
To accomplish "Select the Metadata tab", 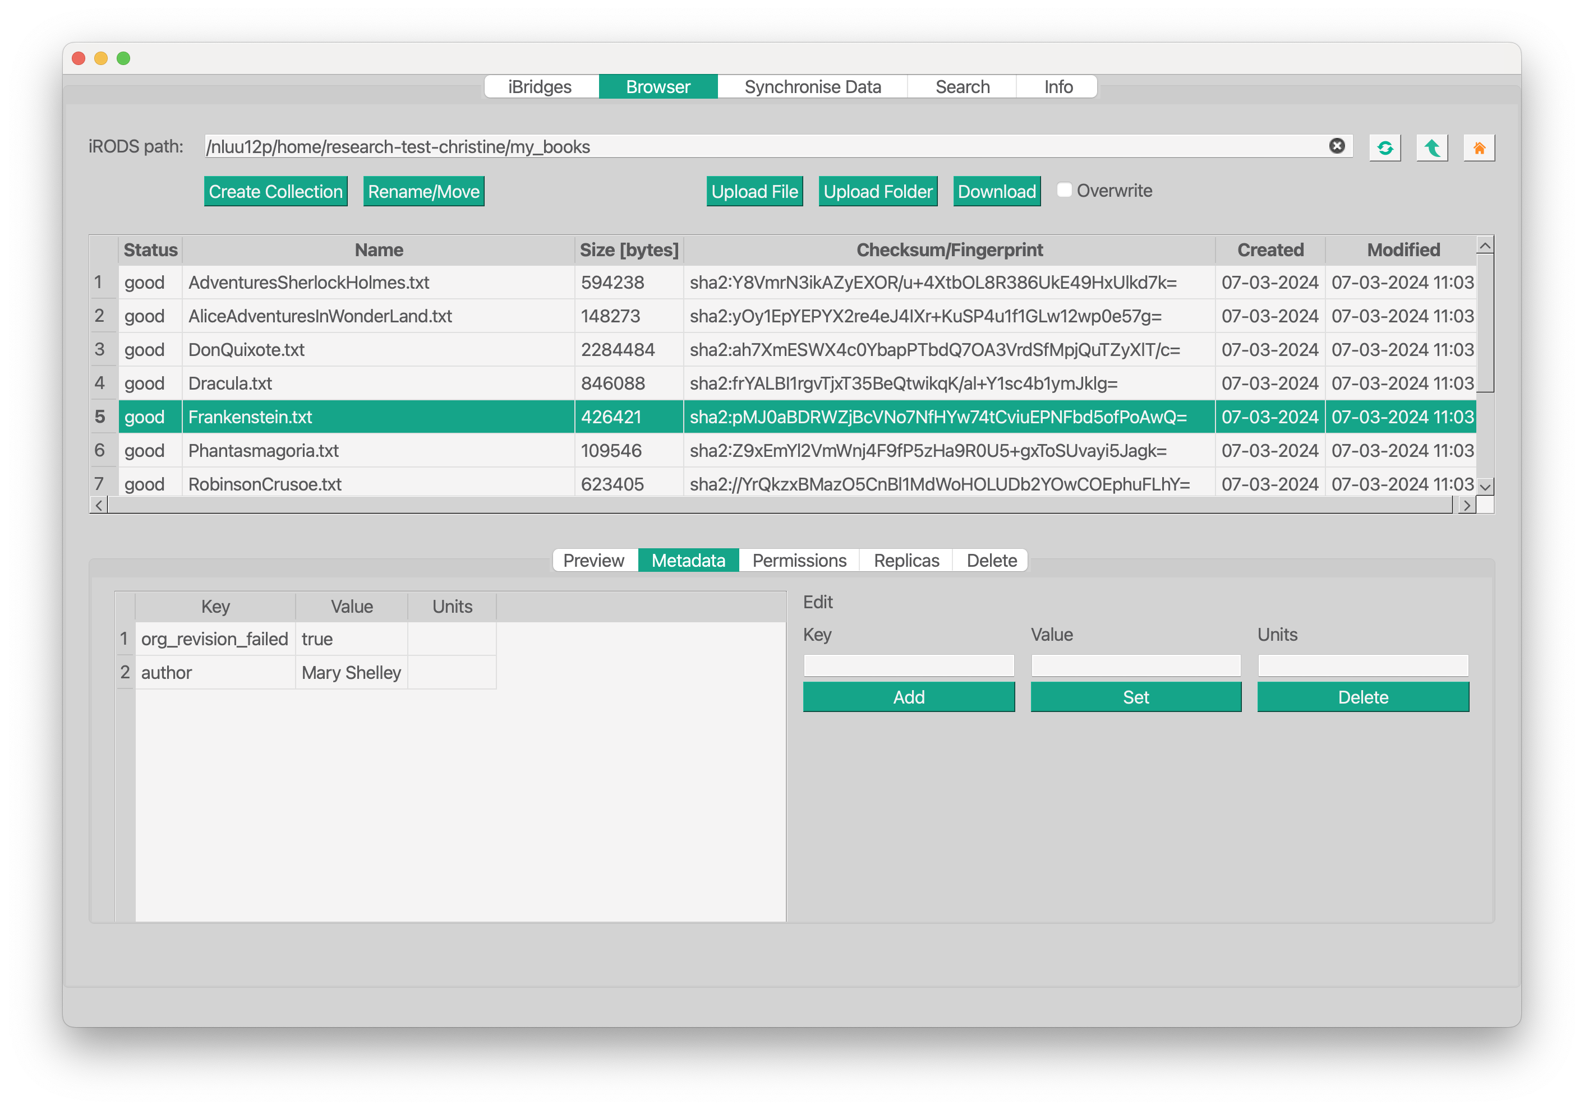I will (x=688, y=560).
